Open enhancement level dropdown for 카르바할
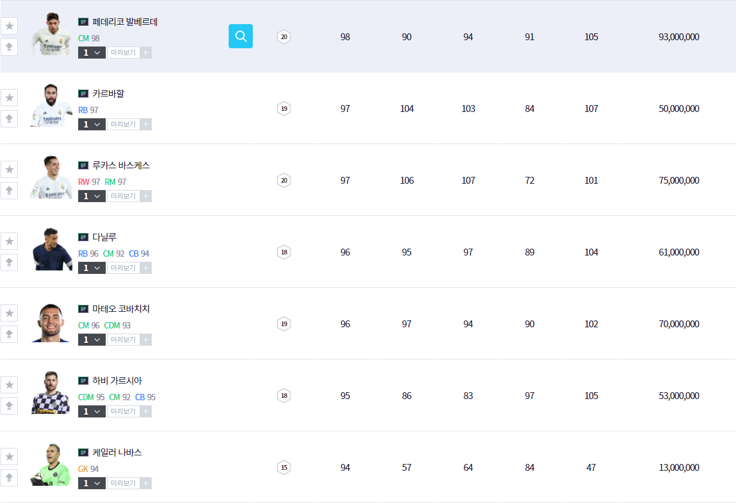 [91, 125]
